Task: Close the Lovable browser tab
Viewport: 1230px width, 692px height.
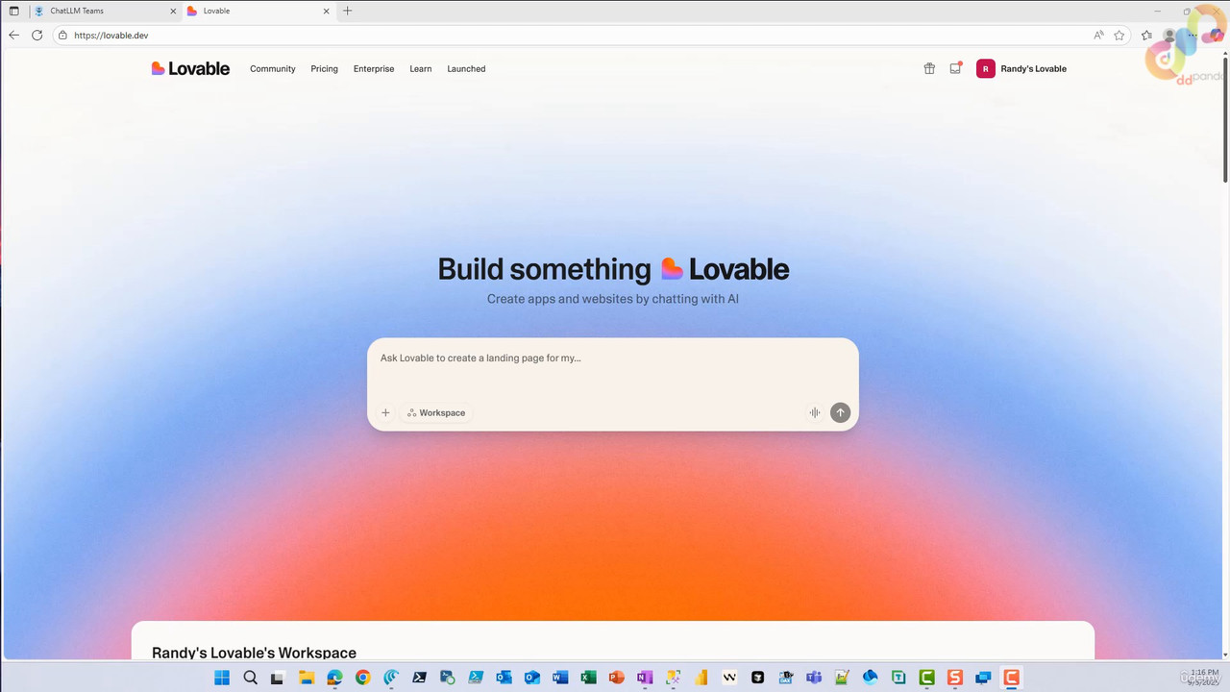Action: [x=327, y=11]
